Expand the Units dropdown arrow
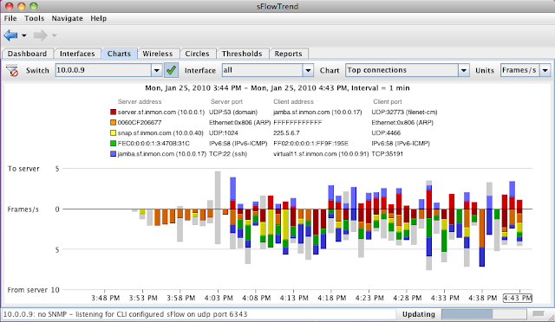This screenshot has height=322, width=555. [x=545, y=70]
